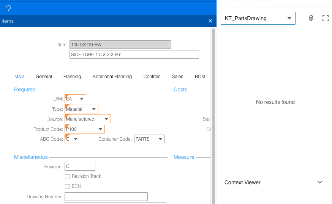Image resolution: width=332 pixels, height=204 pixels.
Task: Switch to the General tab
Action: pos(44,77)
